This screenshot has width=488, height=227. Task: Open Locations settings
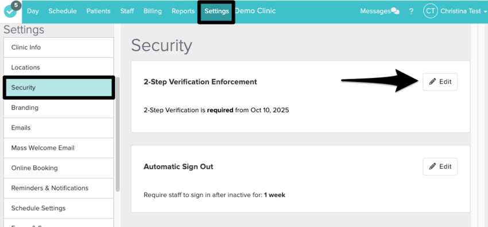point(59,68)
